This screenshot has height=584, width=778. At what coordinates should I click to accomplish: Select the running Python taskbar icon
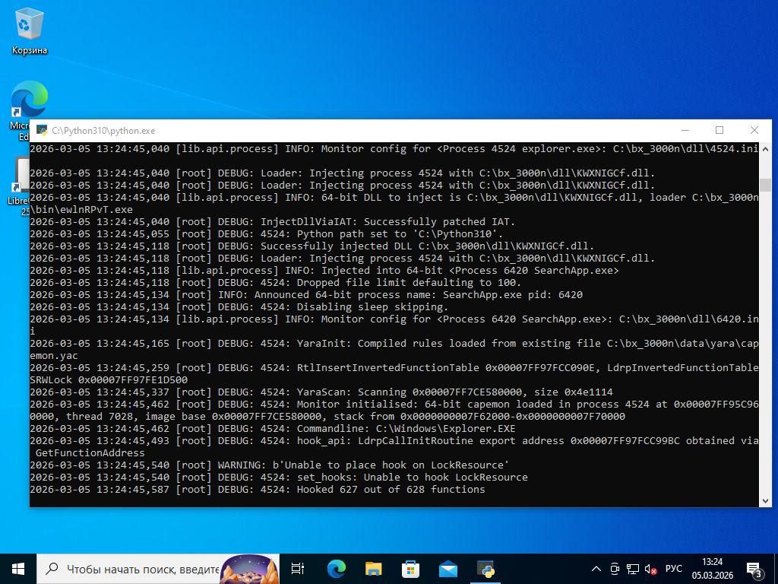[x=485, y=569]
